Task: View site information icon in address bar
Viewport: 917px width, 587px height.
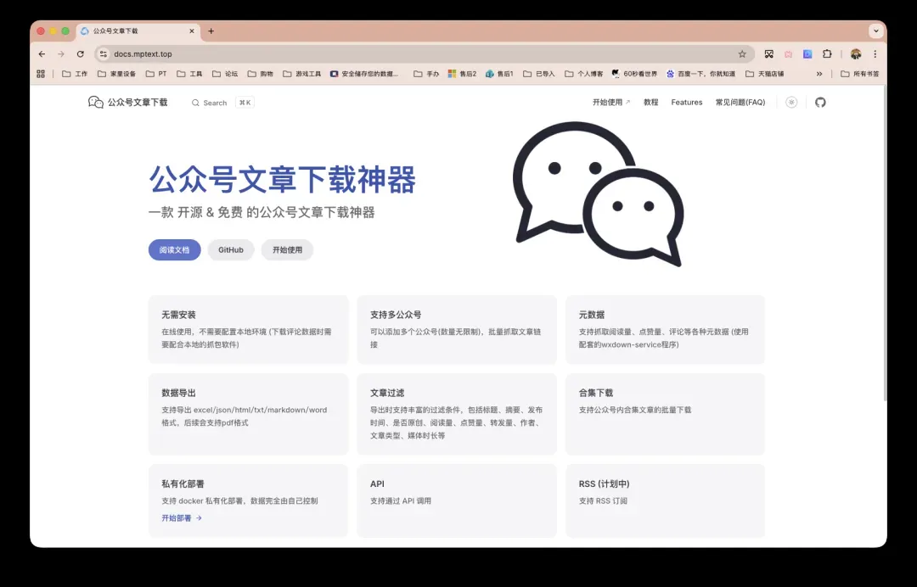Action: pos(104,54)
